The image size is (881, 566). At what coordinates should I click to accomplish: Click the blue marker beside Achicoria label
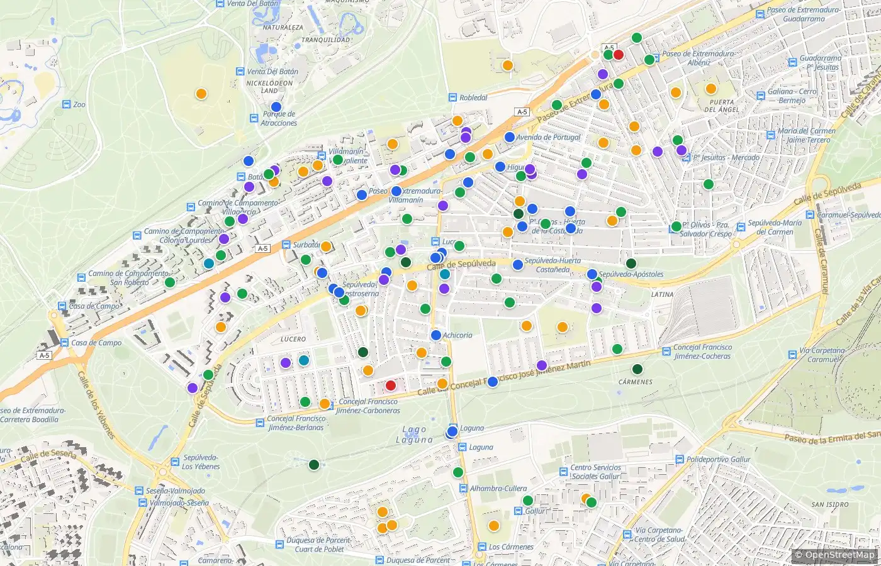(x=435, y=335)
